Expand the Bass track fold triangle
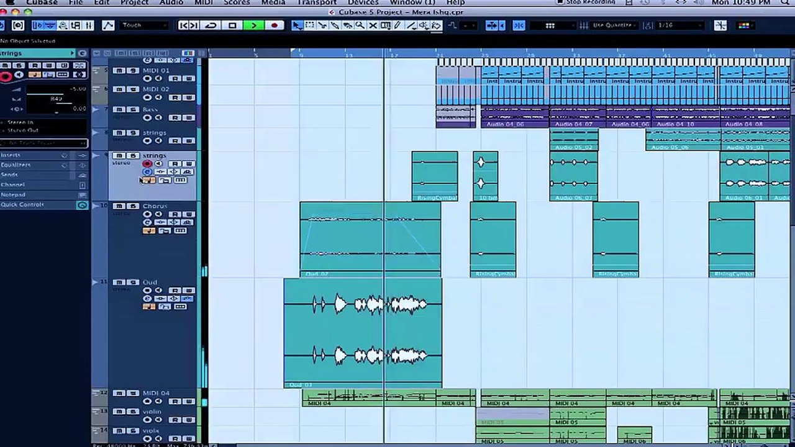The height and width of the screenshot is (447, 795). (x=96, y=110)
